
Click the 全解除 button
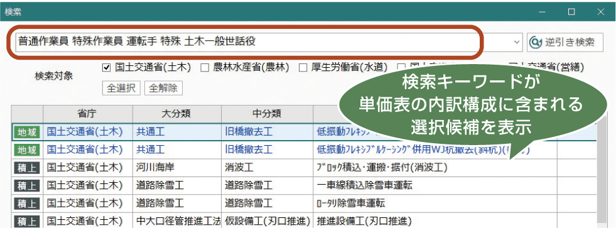point(163,88)
